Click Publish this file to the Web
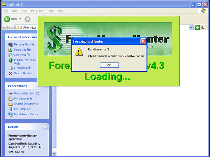Viewport: 210px width, 157px height. 26,62
